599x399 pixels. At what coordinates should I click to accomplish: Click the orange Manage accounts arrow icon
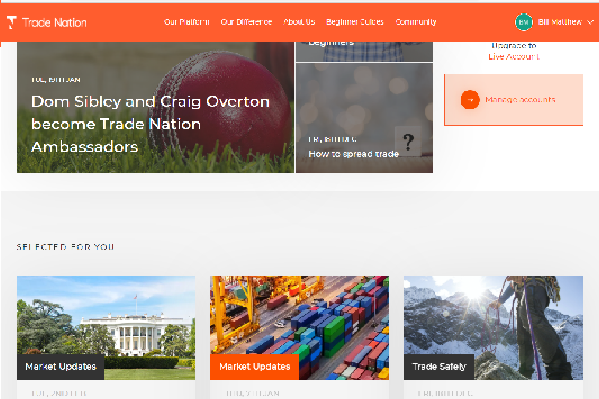pos(470,100)
